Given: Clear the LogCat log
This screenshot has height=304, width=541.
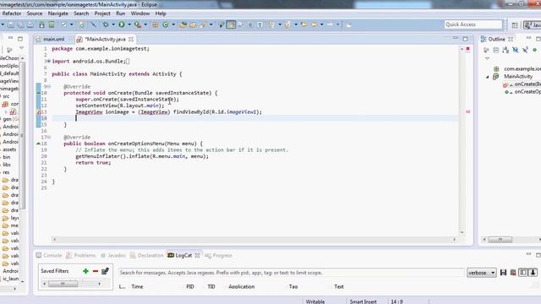Looking at the screenshot, I should 513,273.
